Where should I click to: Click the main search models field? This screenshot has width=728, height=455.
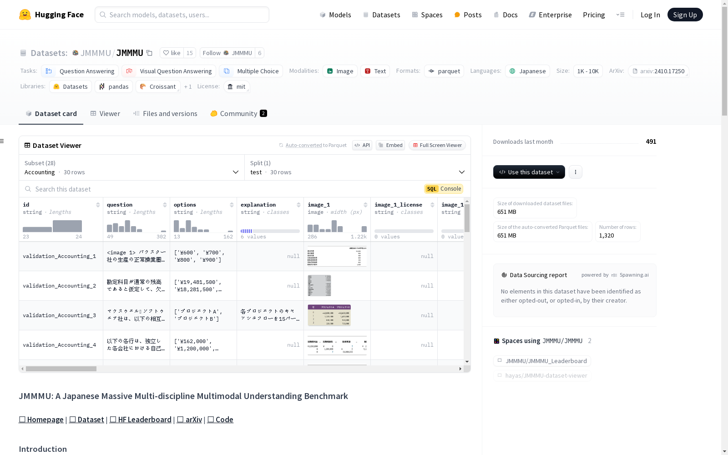pyautogui.click(x=182, y=15)
